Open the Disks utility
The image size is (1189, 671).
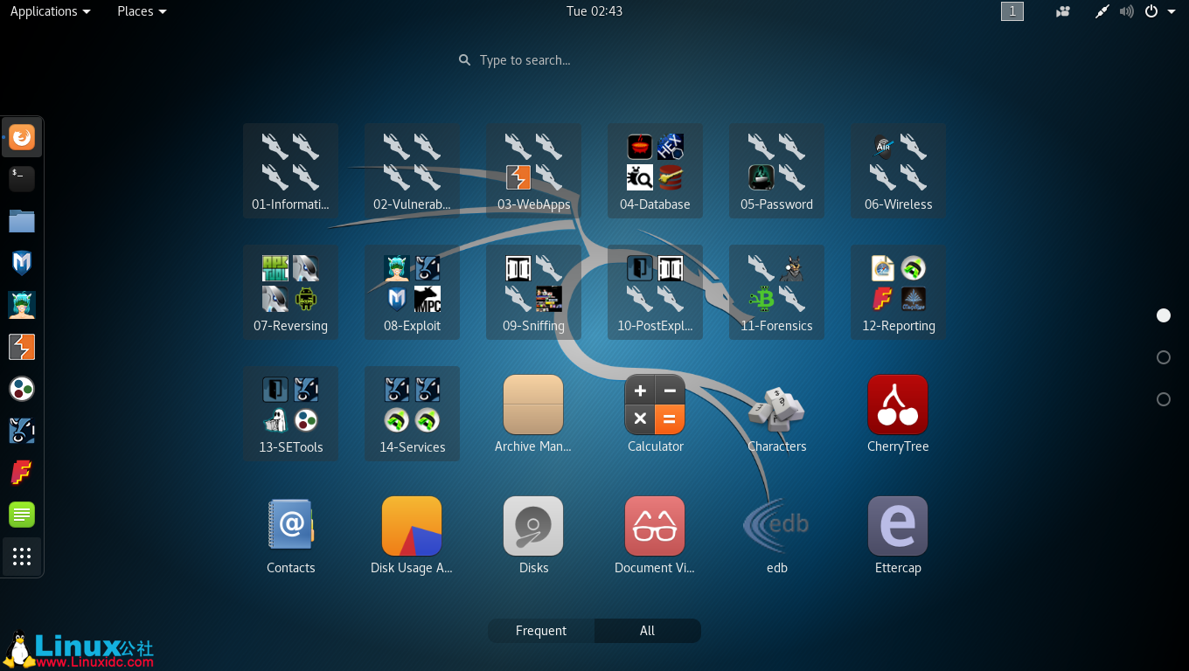(x=533, y=536)
